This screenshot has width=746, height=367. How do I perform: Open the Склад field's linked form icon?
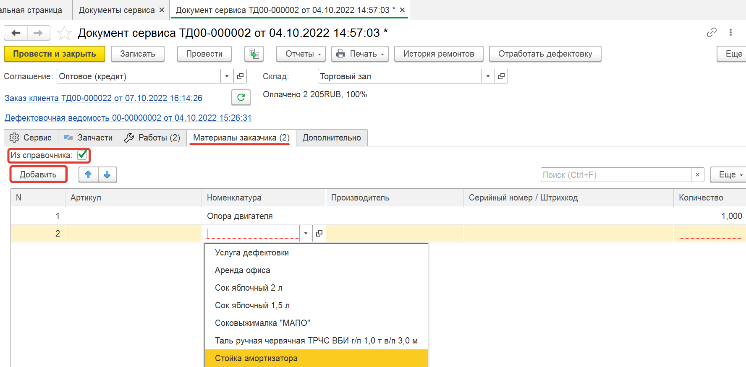(501, 76)
